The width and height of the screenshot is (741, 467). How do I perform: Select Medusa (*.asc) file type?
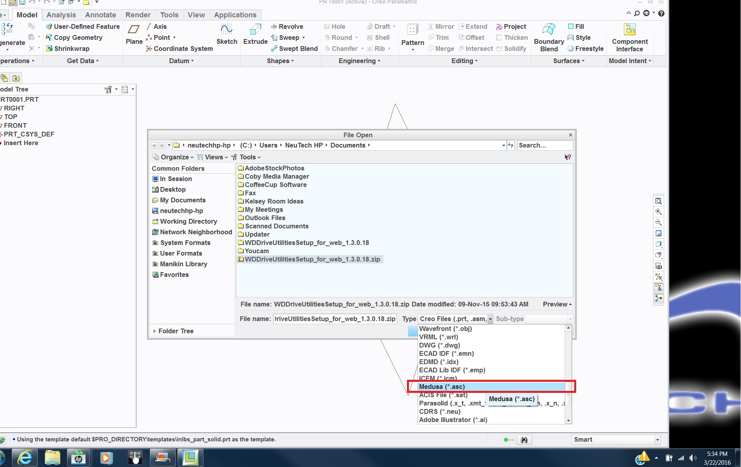(491, 387)
